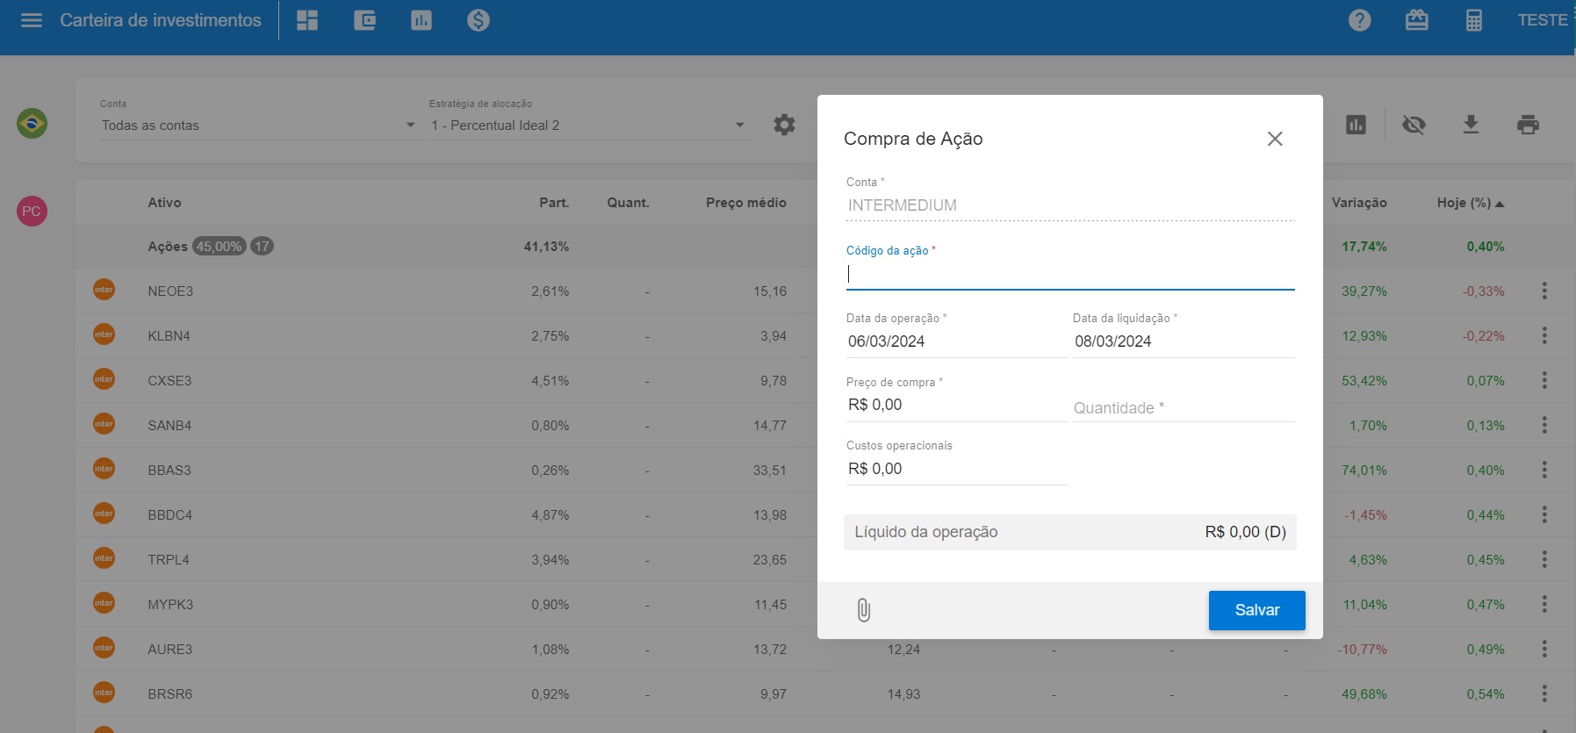1576x733 pixels.
Task: Open allocation strategy settings gear
Action: point(784,125)
